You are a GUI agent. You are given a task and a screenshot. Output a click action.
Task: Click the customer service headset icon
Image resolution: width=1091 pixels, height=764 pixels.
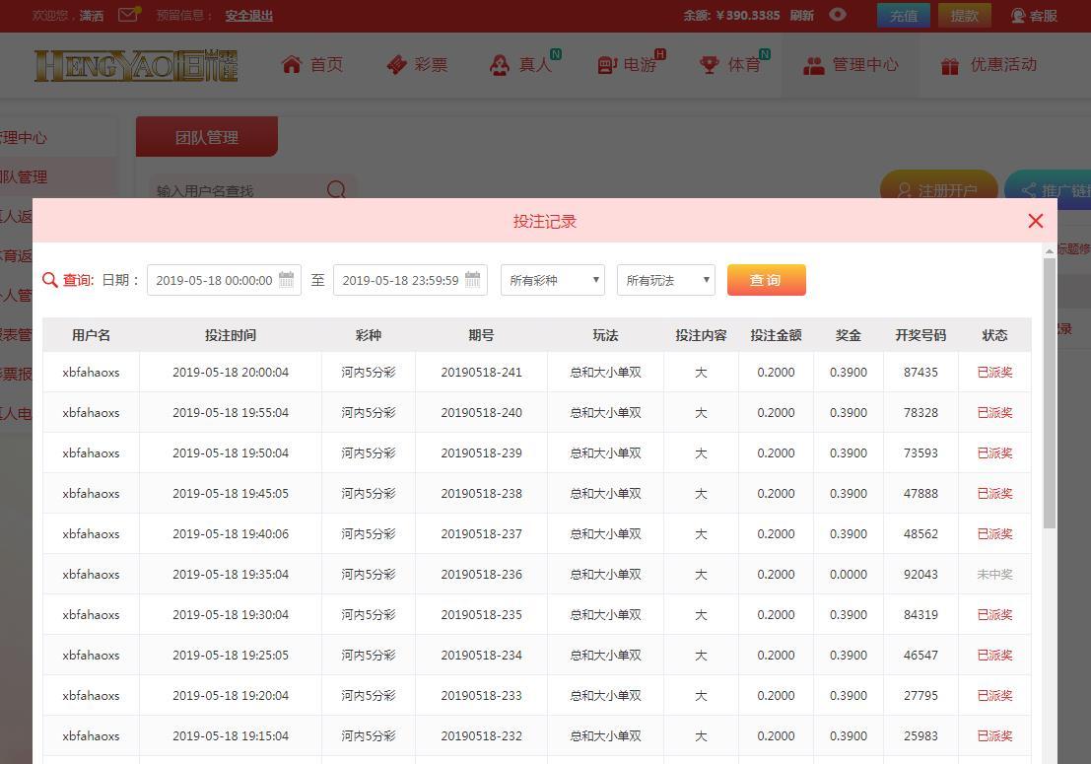tap(1018, 16)
